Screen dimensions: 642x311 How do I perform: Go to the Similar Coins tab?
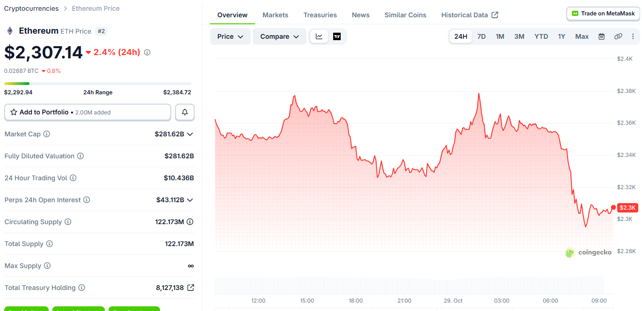(x=405, y=15)
